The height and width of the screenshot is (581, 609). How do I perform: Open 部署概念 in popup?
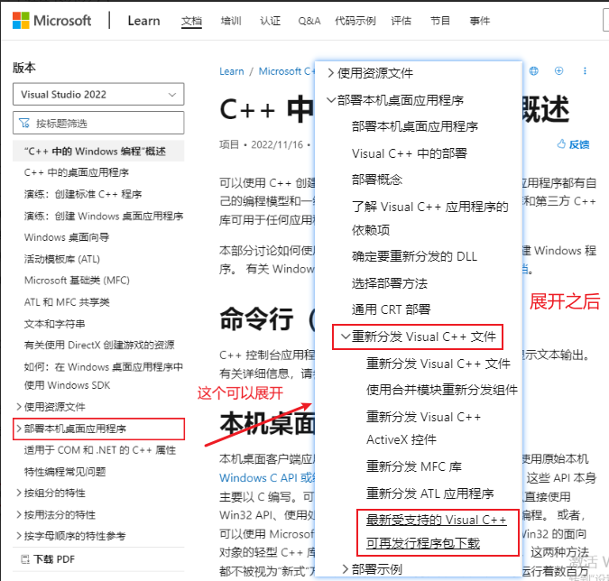pos(377,180)
